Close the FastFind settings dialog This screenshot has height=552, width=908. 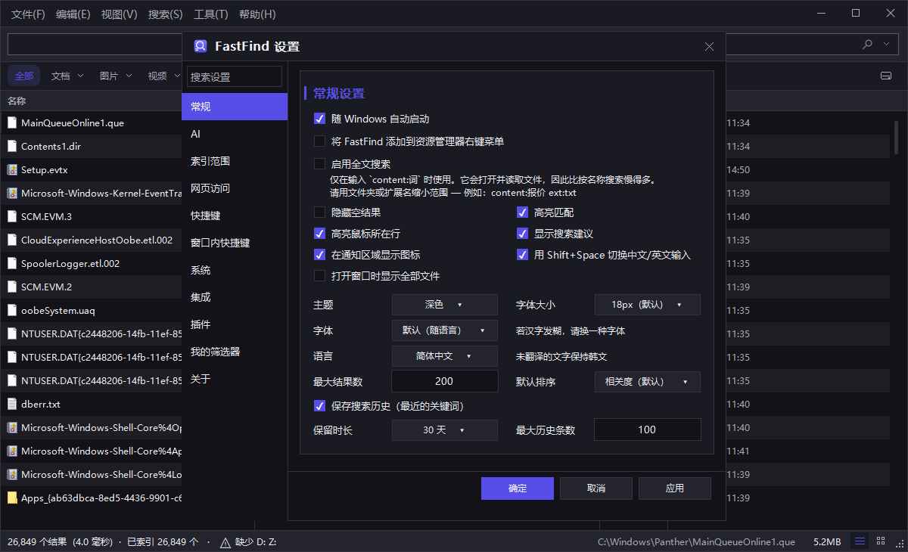point(709,46)
